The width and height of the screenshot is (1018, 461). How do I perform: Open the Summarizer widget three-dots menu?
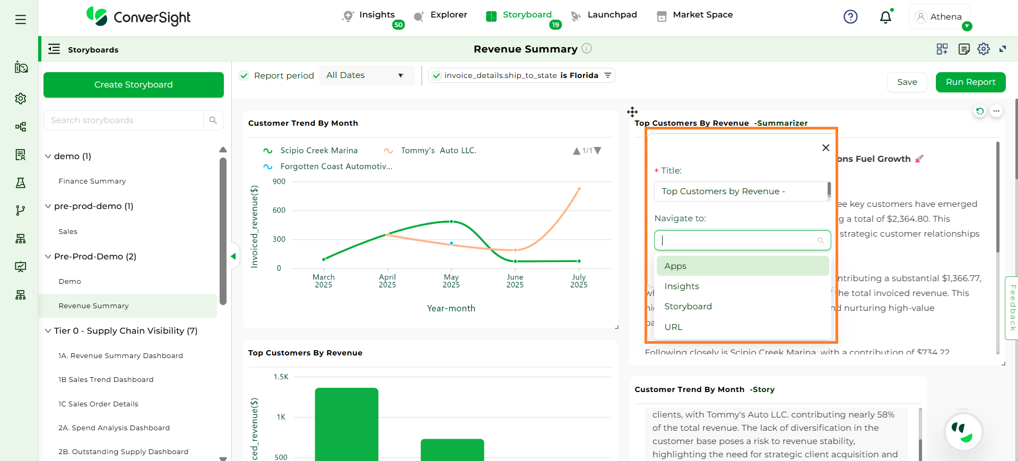pos(997,111)
